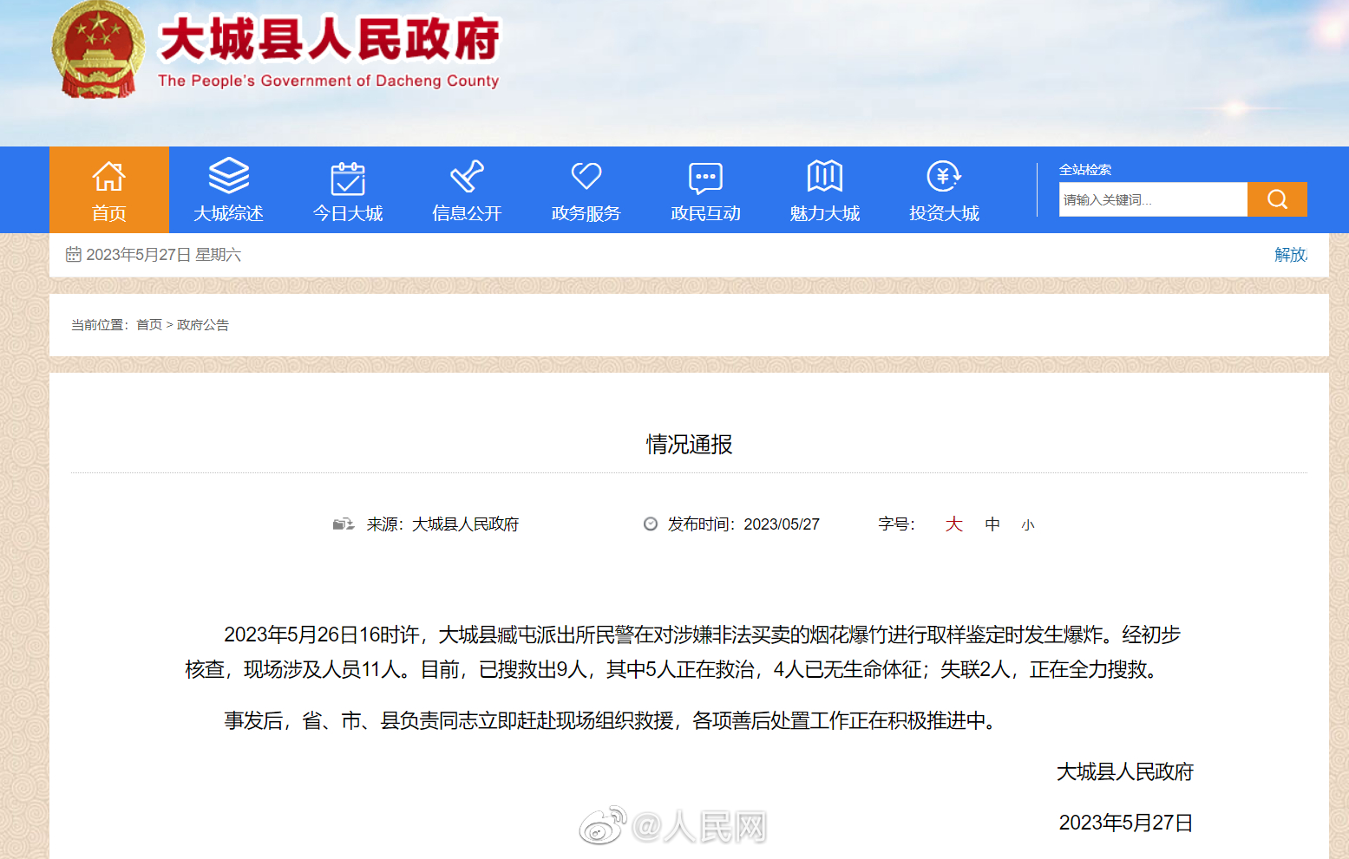Open the 魅力大城 map icon
Viewport: 1349px width, 859px height.
pyautogui.click(x=824, y=176)
